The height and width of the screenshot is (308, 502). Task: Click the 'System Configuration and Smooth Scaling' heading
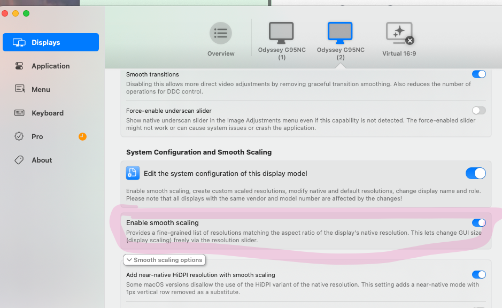[199, 152]
